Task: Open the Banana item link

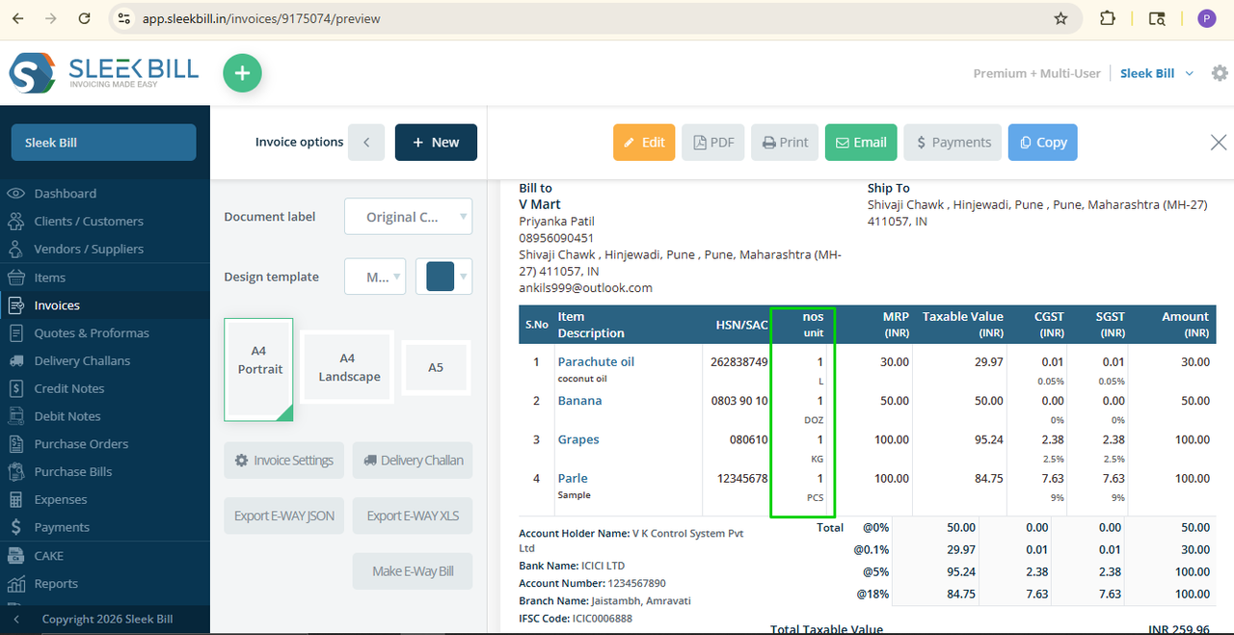Action: click(x=579, y=401)
